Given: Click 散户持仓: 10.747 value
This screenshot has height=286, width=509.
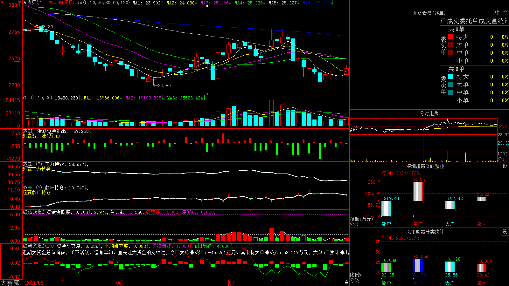Looking at the screenshot, I should coord(65,187).
